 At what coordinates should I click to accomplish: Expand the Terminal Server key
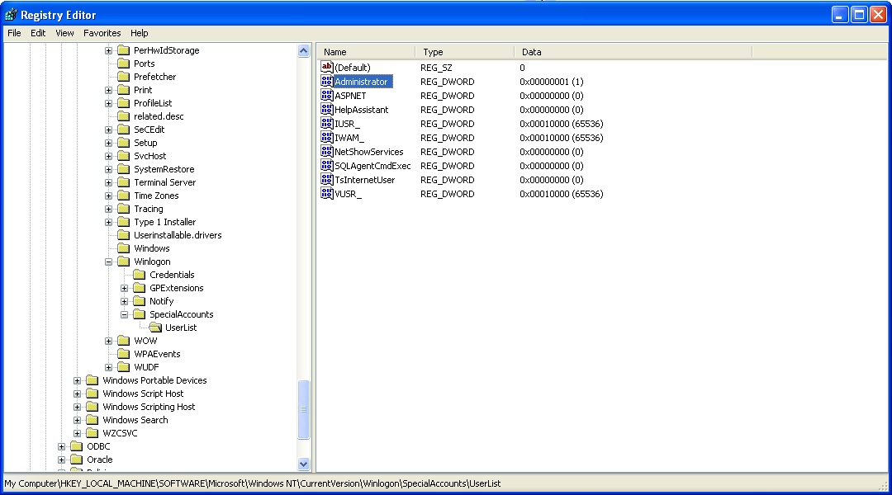click(x=109, y=182)
